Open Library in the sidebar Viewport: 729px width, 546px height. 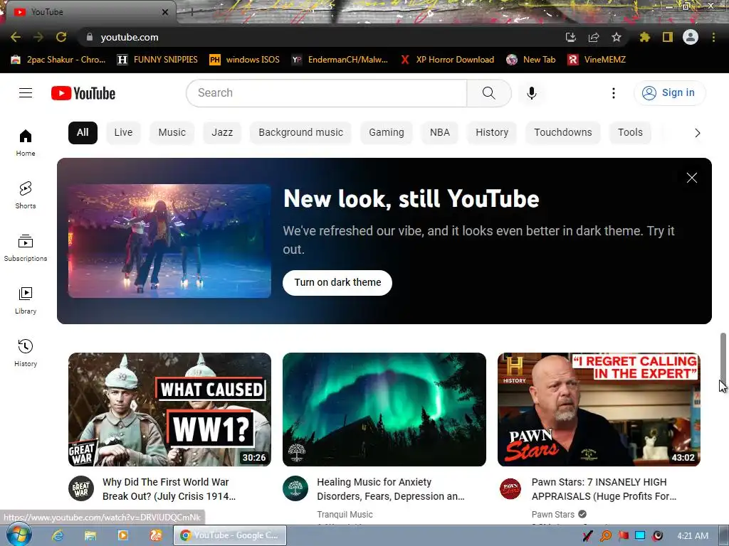[26, 301]
